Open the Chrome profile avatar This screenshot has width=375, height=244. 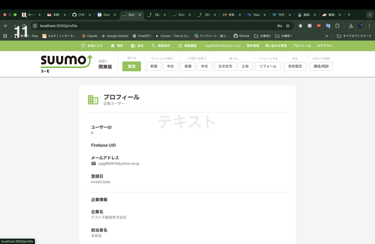point(360,26)
